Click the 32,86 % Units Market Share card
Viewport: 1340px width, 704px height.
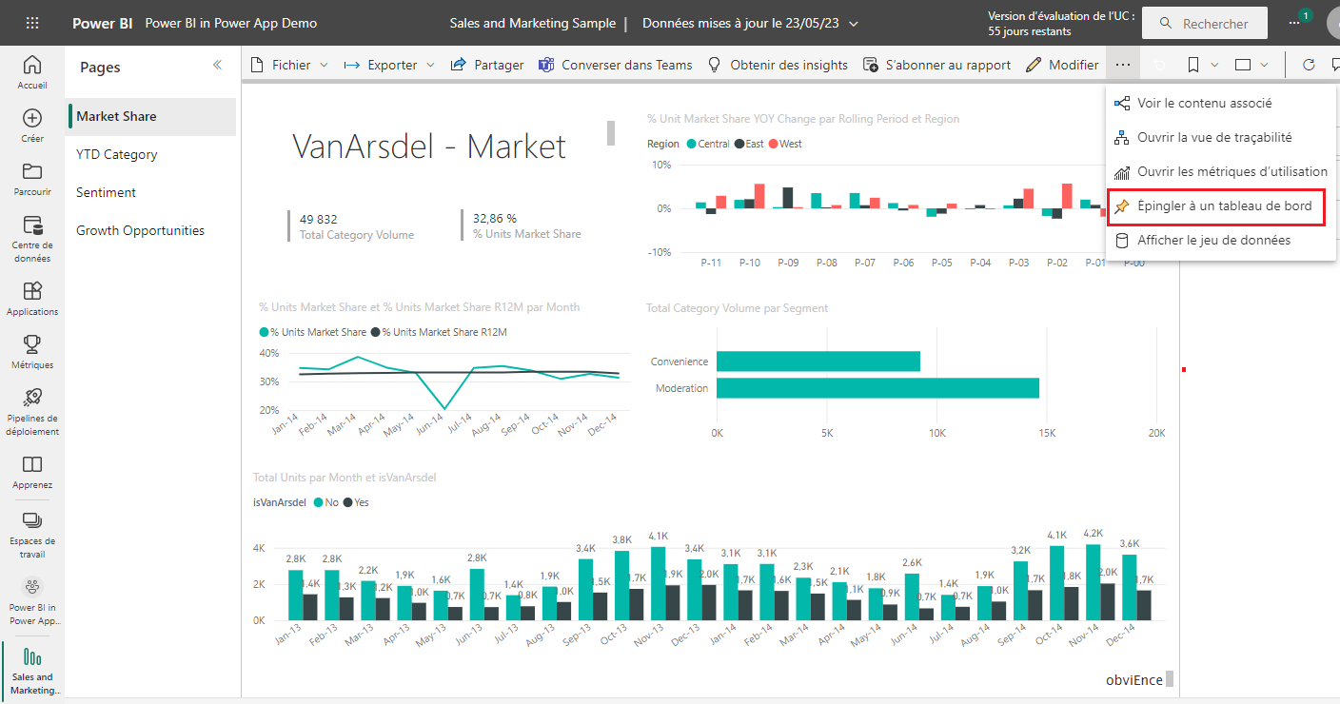click(x=522, y=225)
